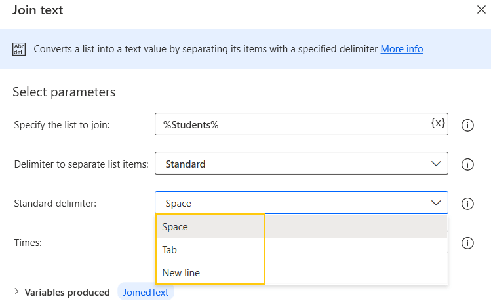
Task: Show info for Delimiter to separate list items
Action: tap(467, 164)
